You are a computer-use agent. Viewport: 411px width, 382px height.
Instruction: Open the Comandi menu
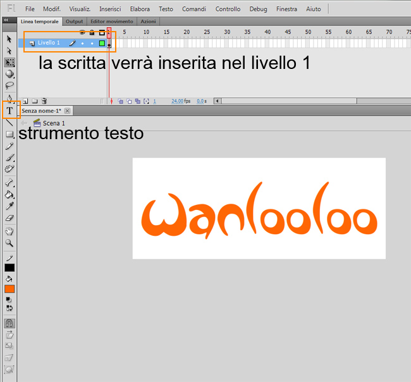point(194,9)
